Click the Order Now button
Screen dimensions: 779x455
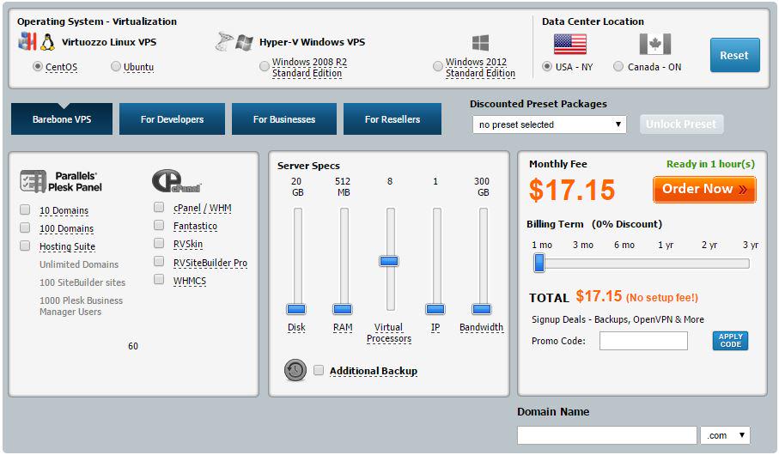[x=704, y=189]
